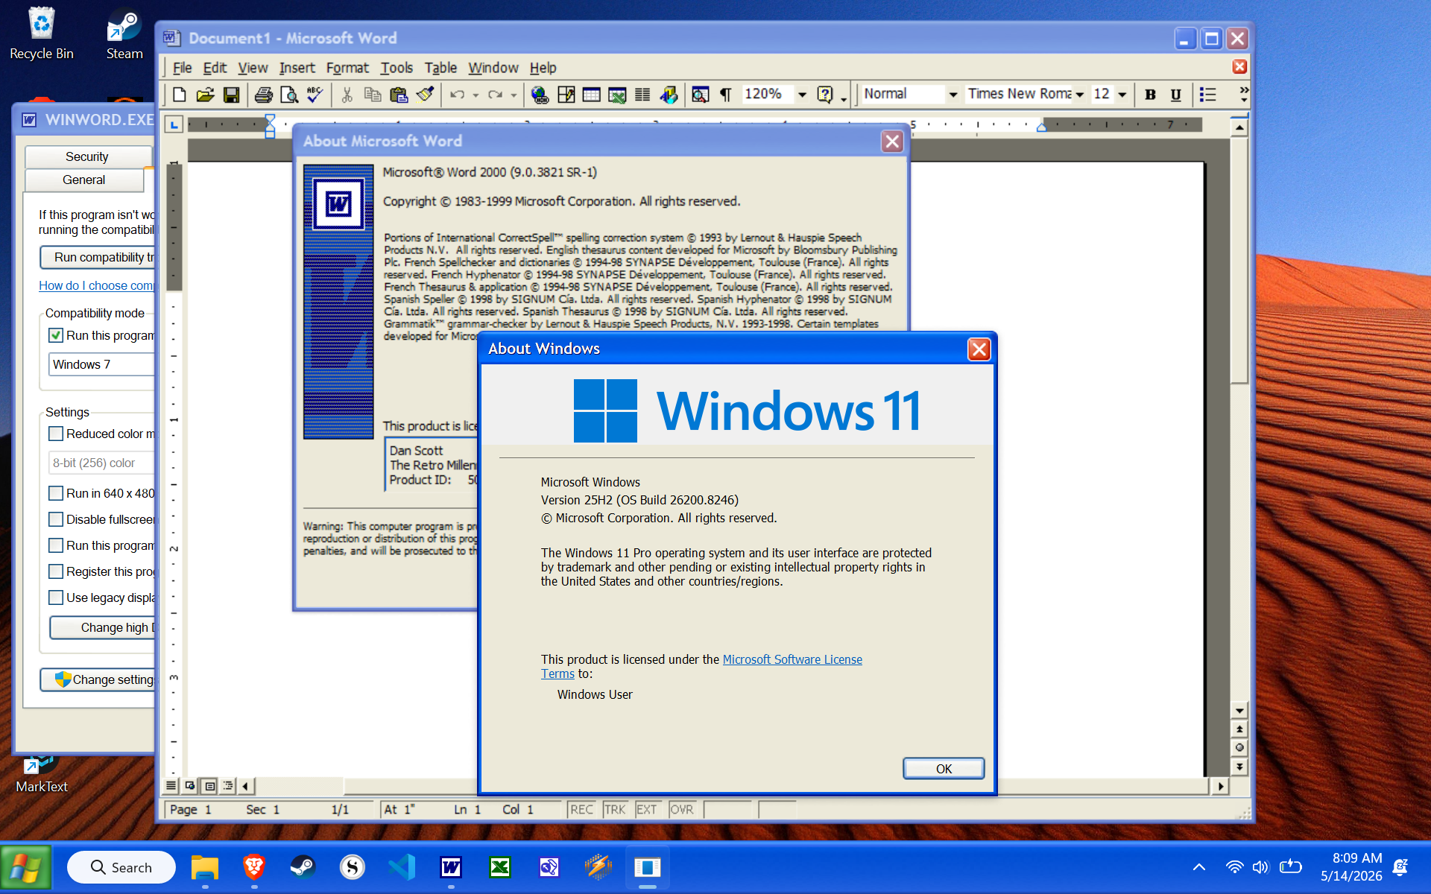
Task: Insert a hyperlink using the globe icon
Action: 540,95
